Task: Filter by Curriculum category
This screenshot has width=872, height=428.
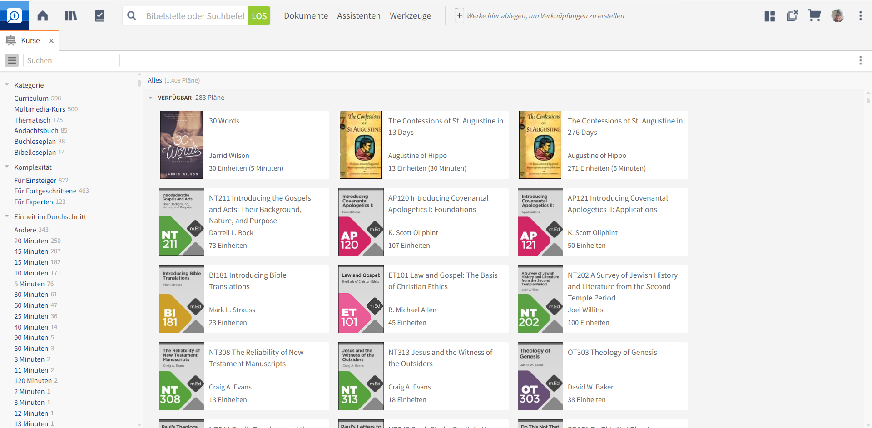Action: [31, 98]
